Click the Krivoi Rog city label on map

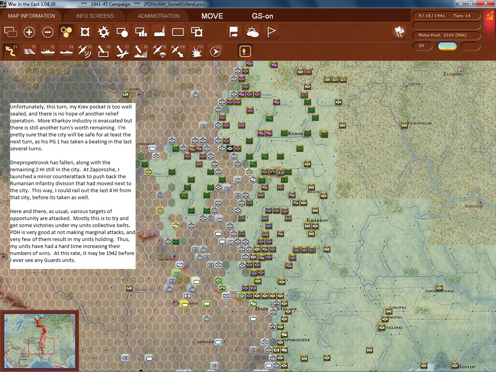206,342
